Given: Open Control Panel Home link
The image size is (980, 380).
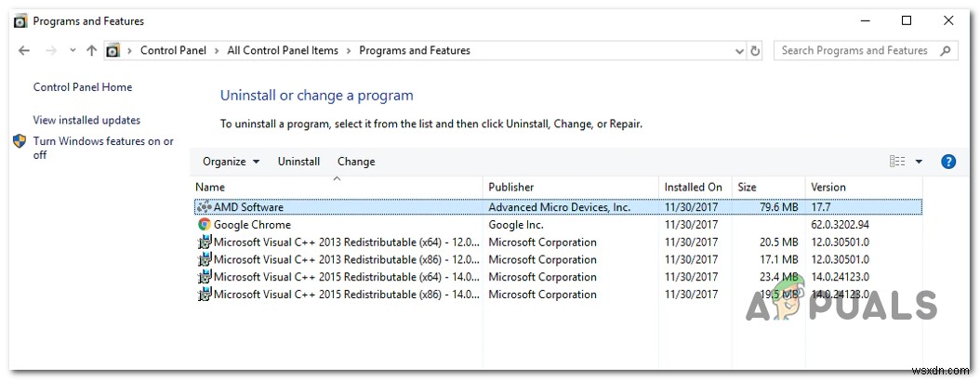Looking at the screenshot, I should (83, 87).
